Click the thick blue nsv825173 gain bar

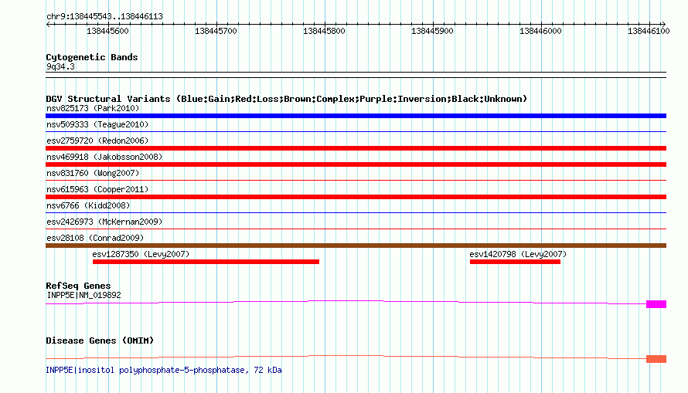[x=356, y=116]
